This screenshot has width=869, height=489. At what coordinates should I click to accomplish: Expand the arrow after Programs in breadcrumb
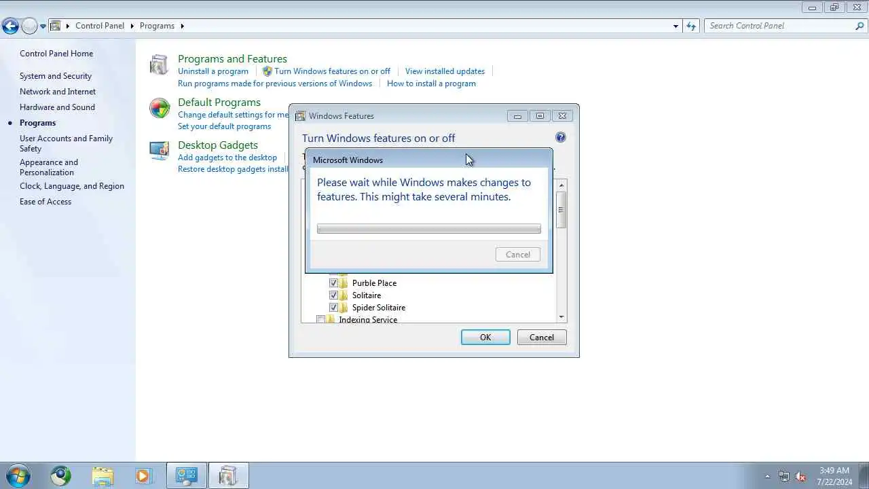pos(182,26)
